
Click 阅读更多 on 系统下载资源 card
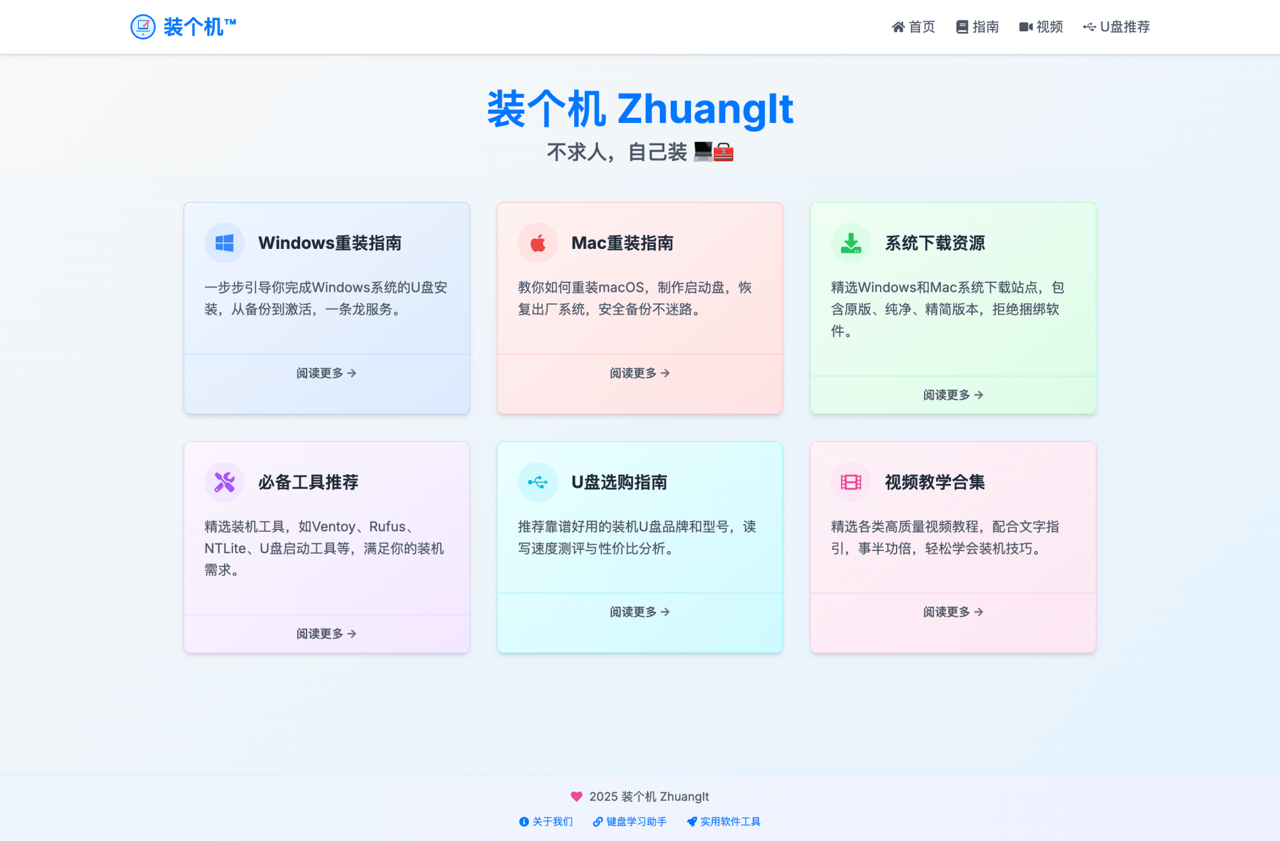(x=953, y=395)
